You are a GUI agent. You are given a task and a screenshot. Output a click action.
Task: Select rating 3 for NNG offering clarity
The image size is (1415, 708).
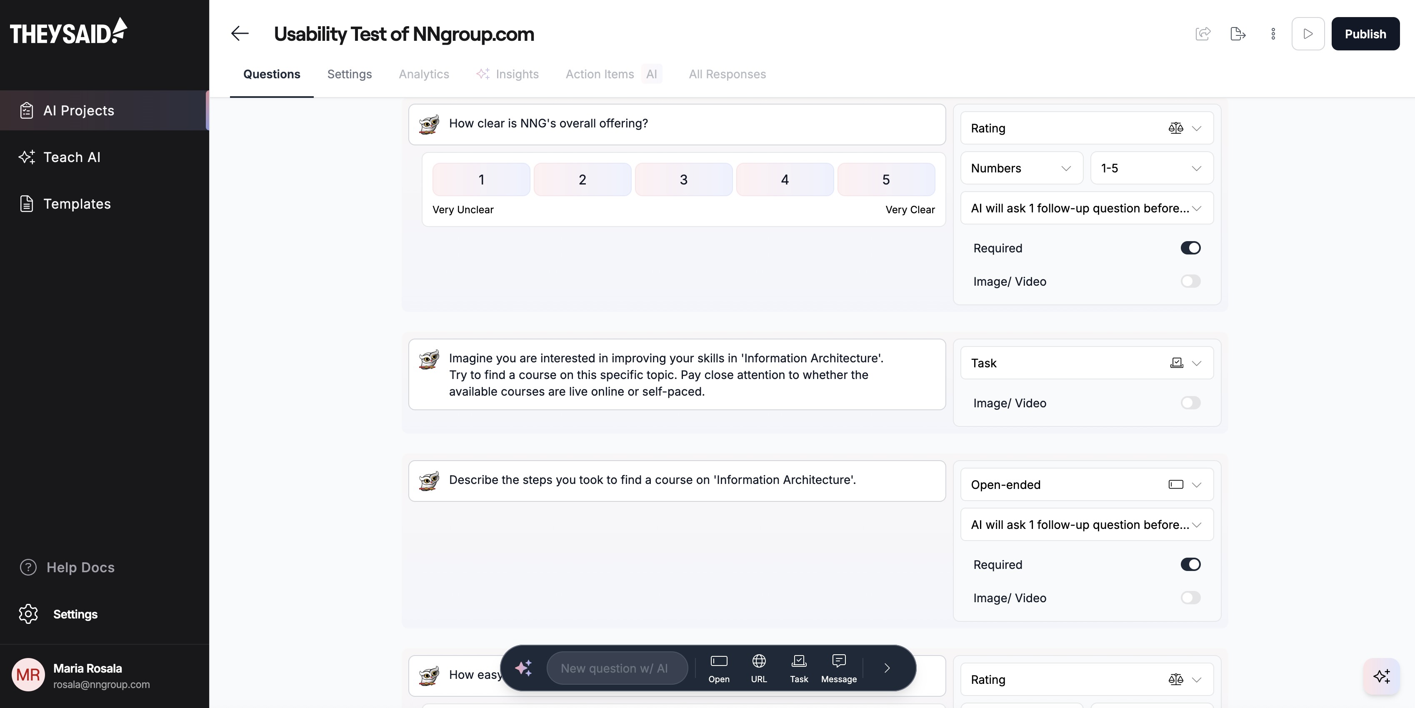click(x=683, y=179)
